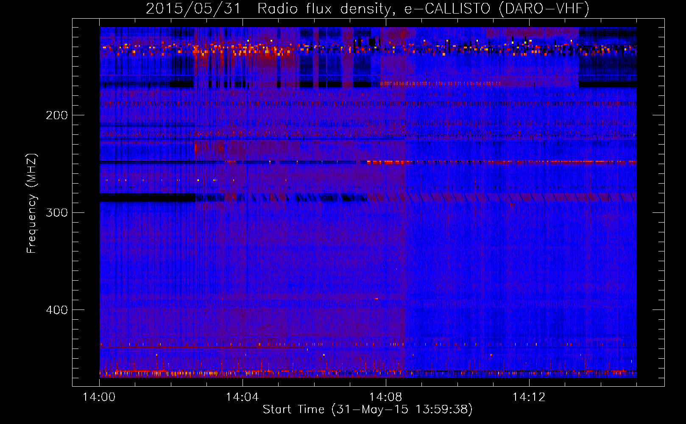Click the 14:08 time axis label

(x=386, y=397)
